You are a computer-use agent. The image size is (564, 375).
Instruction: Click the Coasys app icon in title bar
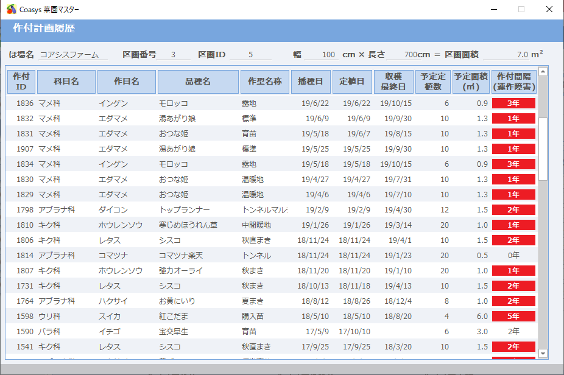point(11,9)
